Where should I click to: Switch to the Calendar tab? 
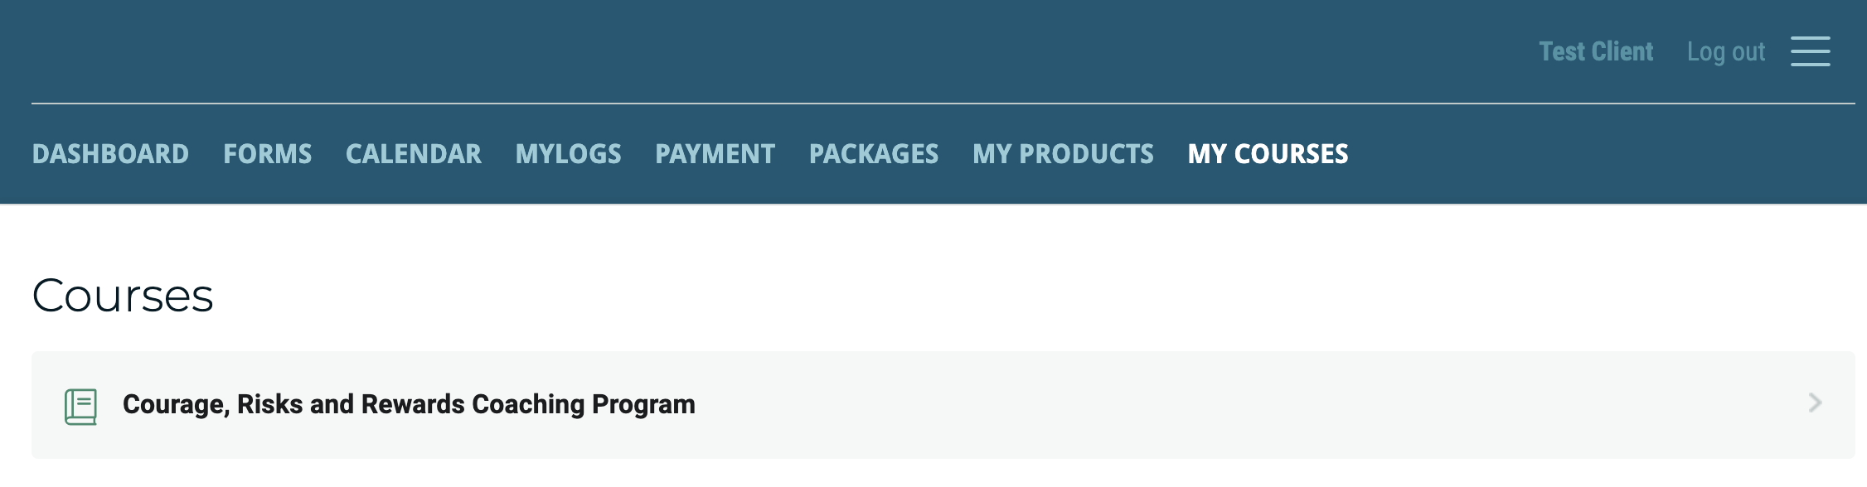413,154
